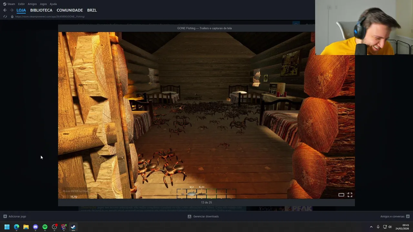Click Adicionar jogo
This screenshot has width=413, height=232.
tap(17, 217)
